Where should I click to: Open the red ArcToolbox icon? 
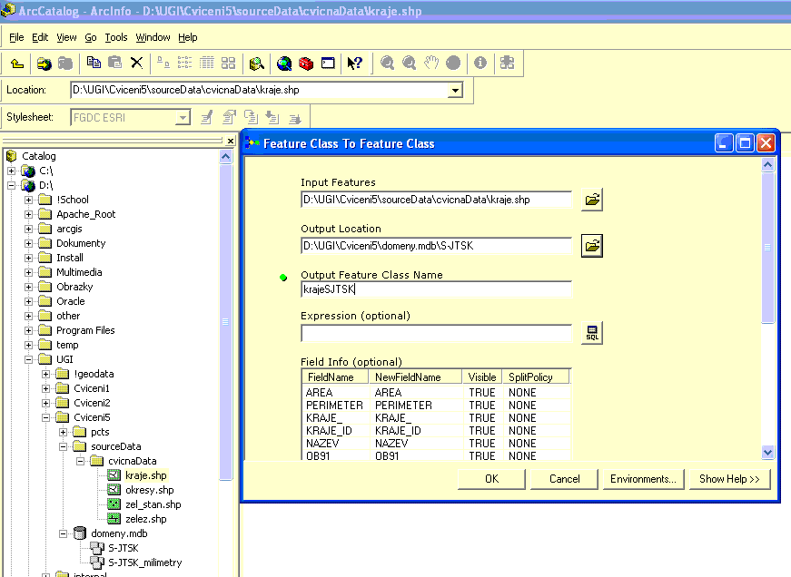coord(306,63)
